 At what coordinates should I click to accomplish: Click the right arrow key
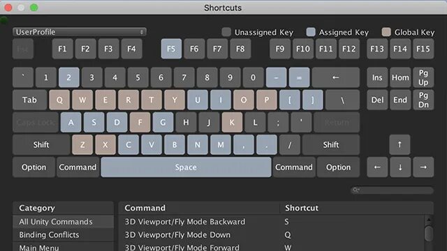pos(423,167)
